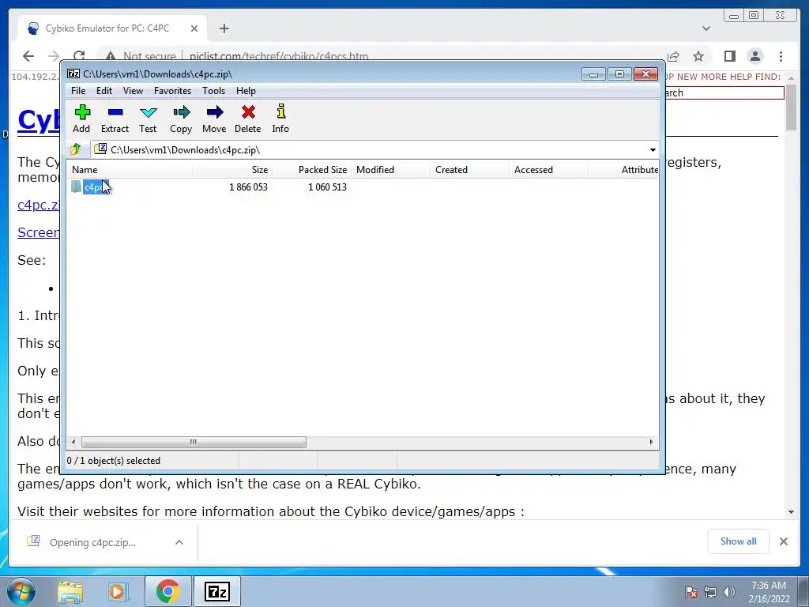Expand the c4pc.zip download options chevron
The image size is (809, 607).
179,542
